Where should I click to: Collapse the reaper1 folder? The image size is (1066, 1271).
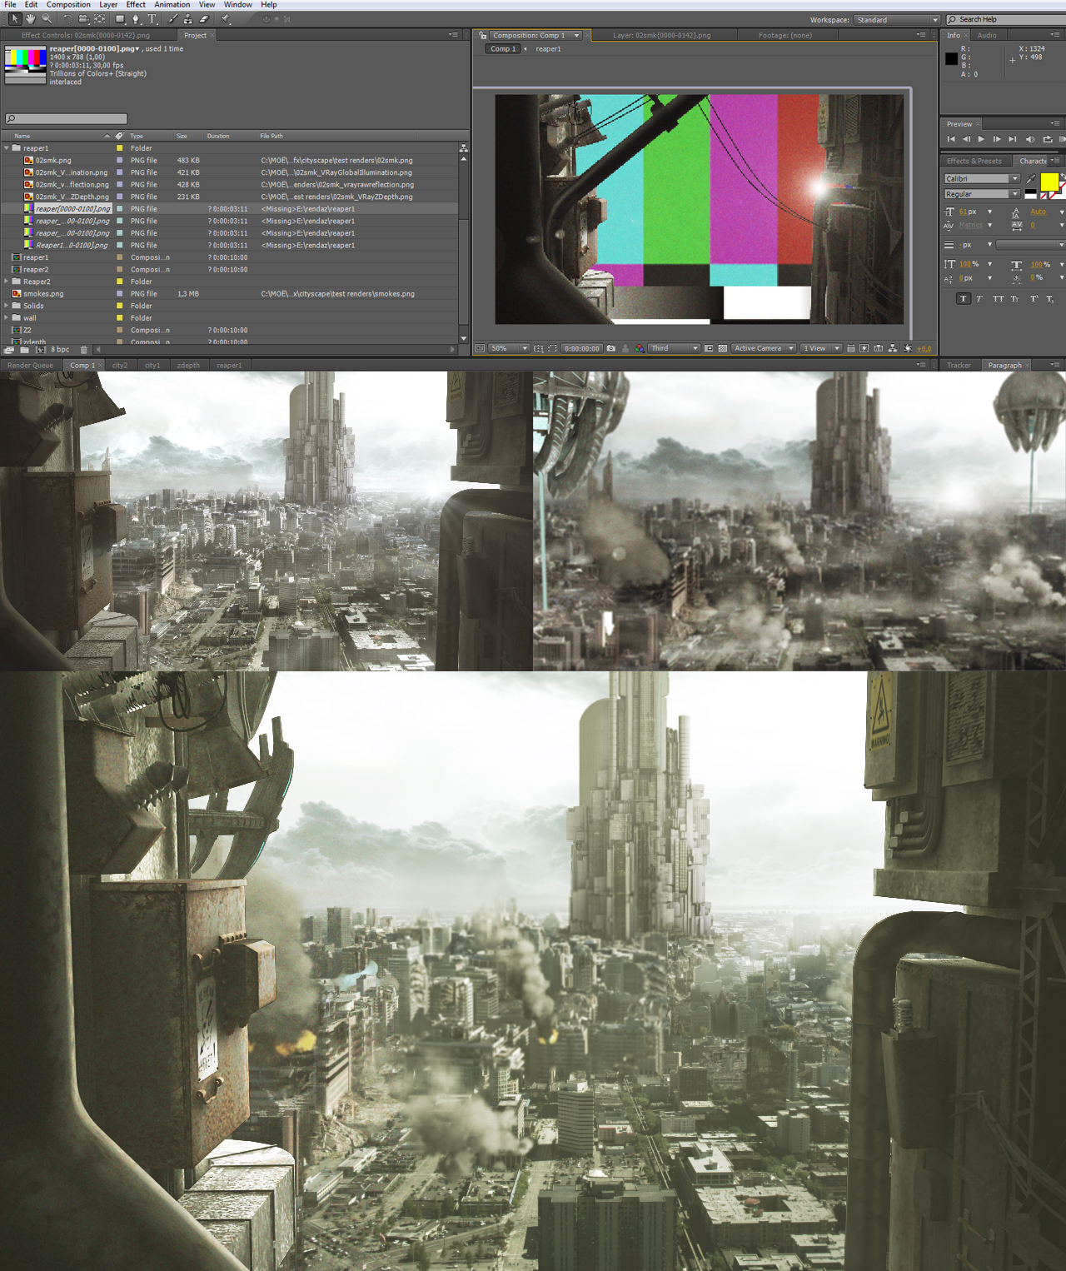(x=7, y=148)
